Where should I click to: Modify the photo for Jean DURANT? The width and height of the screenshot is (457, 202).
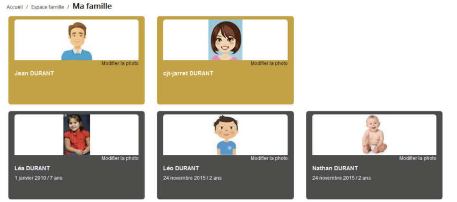point(120,63)
